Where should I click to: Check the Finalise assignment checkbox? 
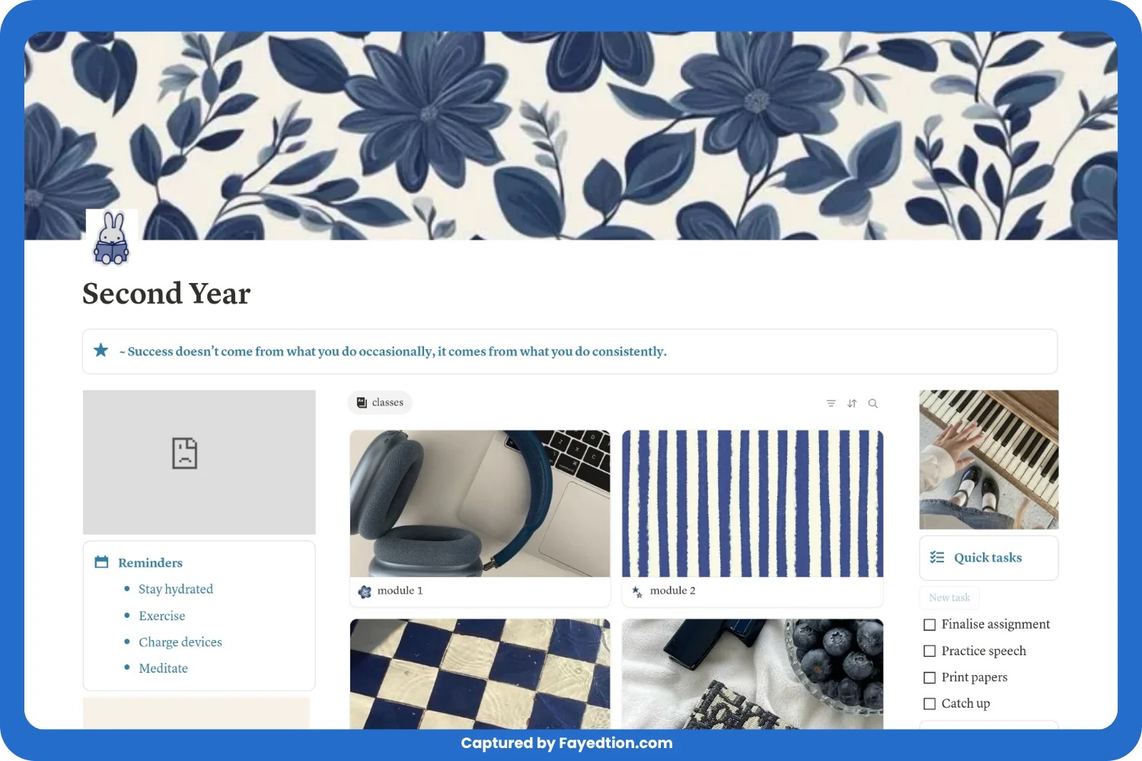[930, 625]
